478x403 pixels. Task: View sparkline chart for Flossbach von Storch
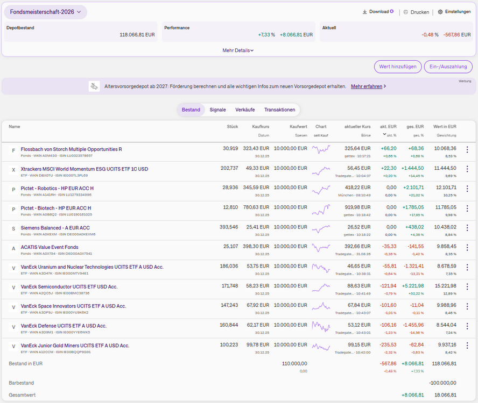[x=321, y=149]
